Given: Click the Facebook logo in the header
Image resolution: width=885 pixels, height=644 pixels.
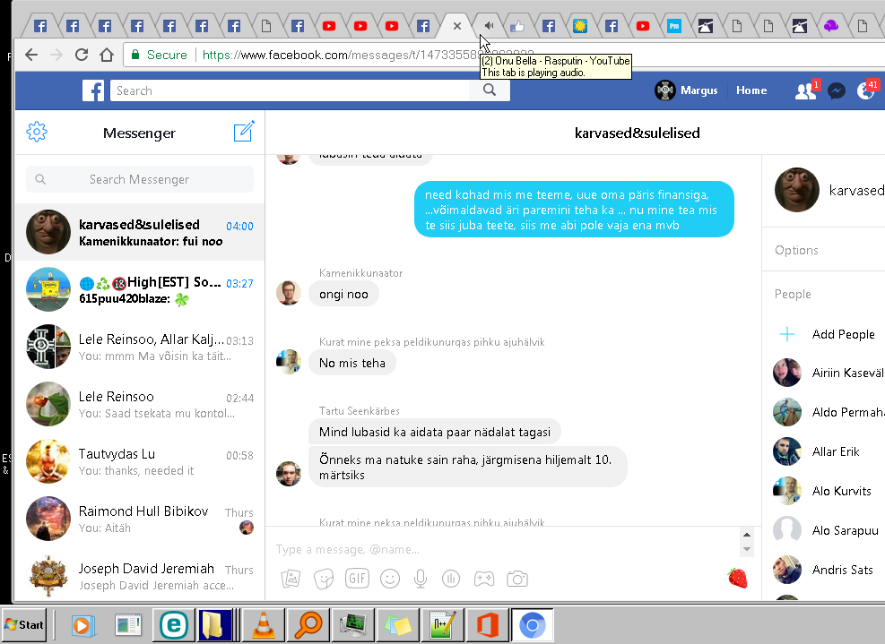Looking at the screenshot, I should click(x=93, y=90).
